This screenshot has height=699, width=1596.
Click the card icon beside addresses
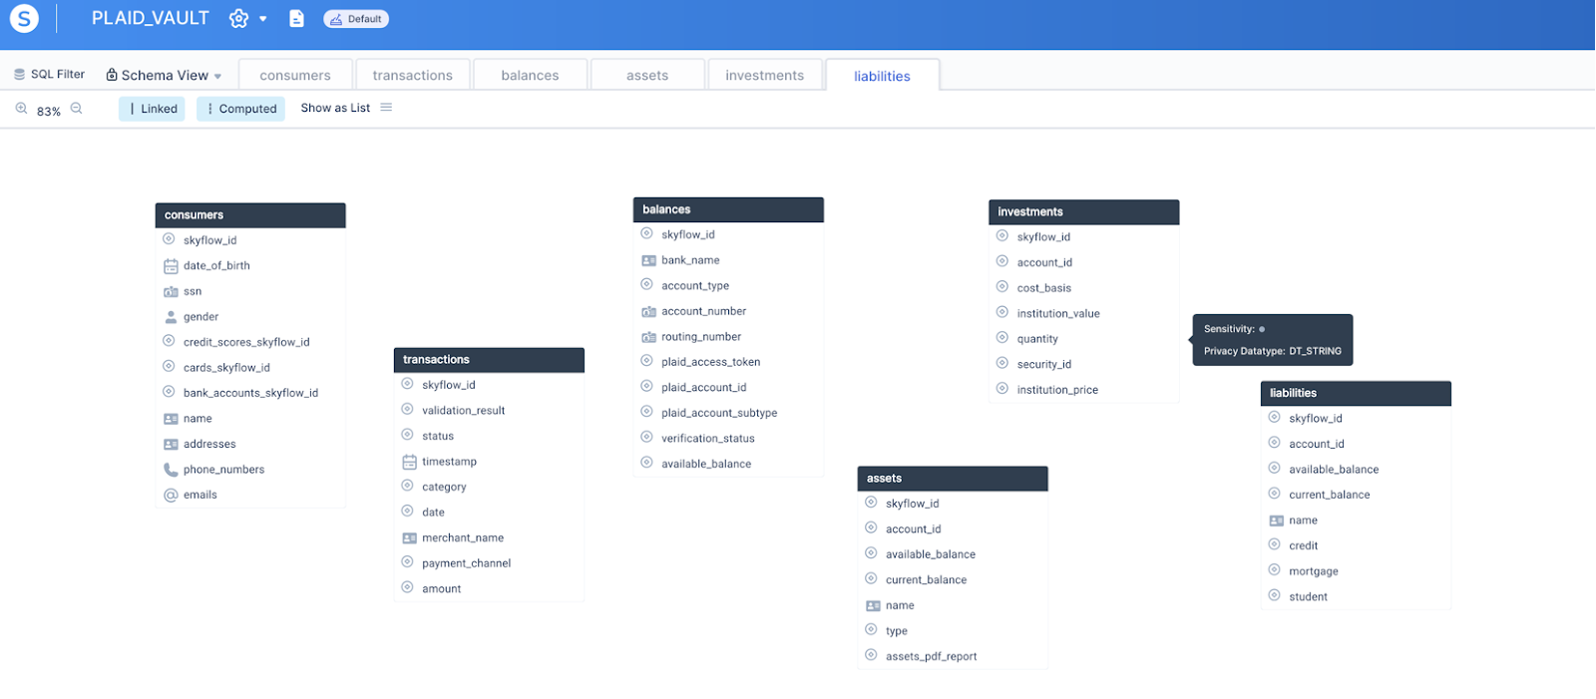[x=171, y=445]
